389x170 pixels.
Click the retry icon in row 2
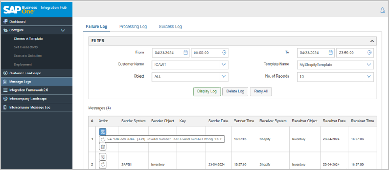tap(103, 164)
